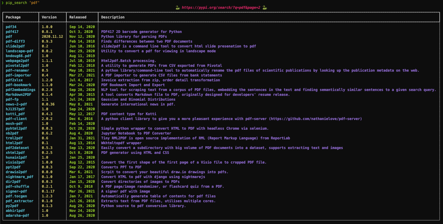Image resolution: width=443 pixels, height=224 pixels.
Task: Click the Version column header
Action: (x=49, y=17)
